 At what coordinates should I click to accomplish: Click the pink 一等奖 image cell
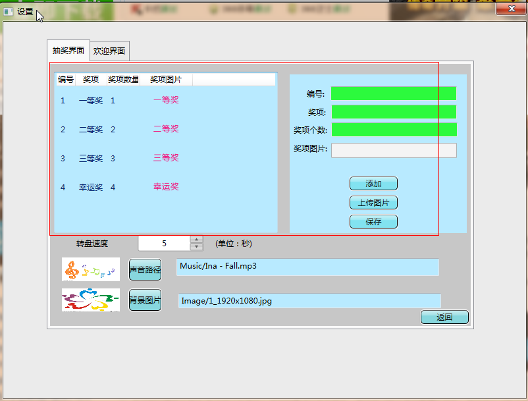pyautogui.click(x=166, y=100)
